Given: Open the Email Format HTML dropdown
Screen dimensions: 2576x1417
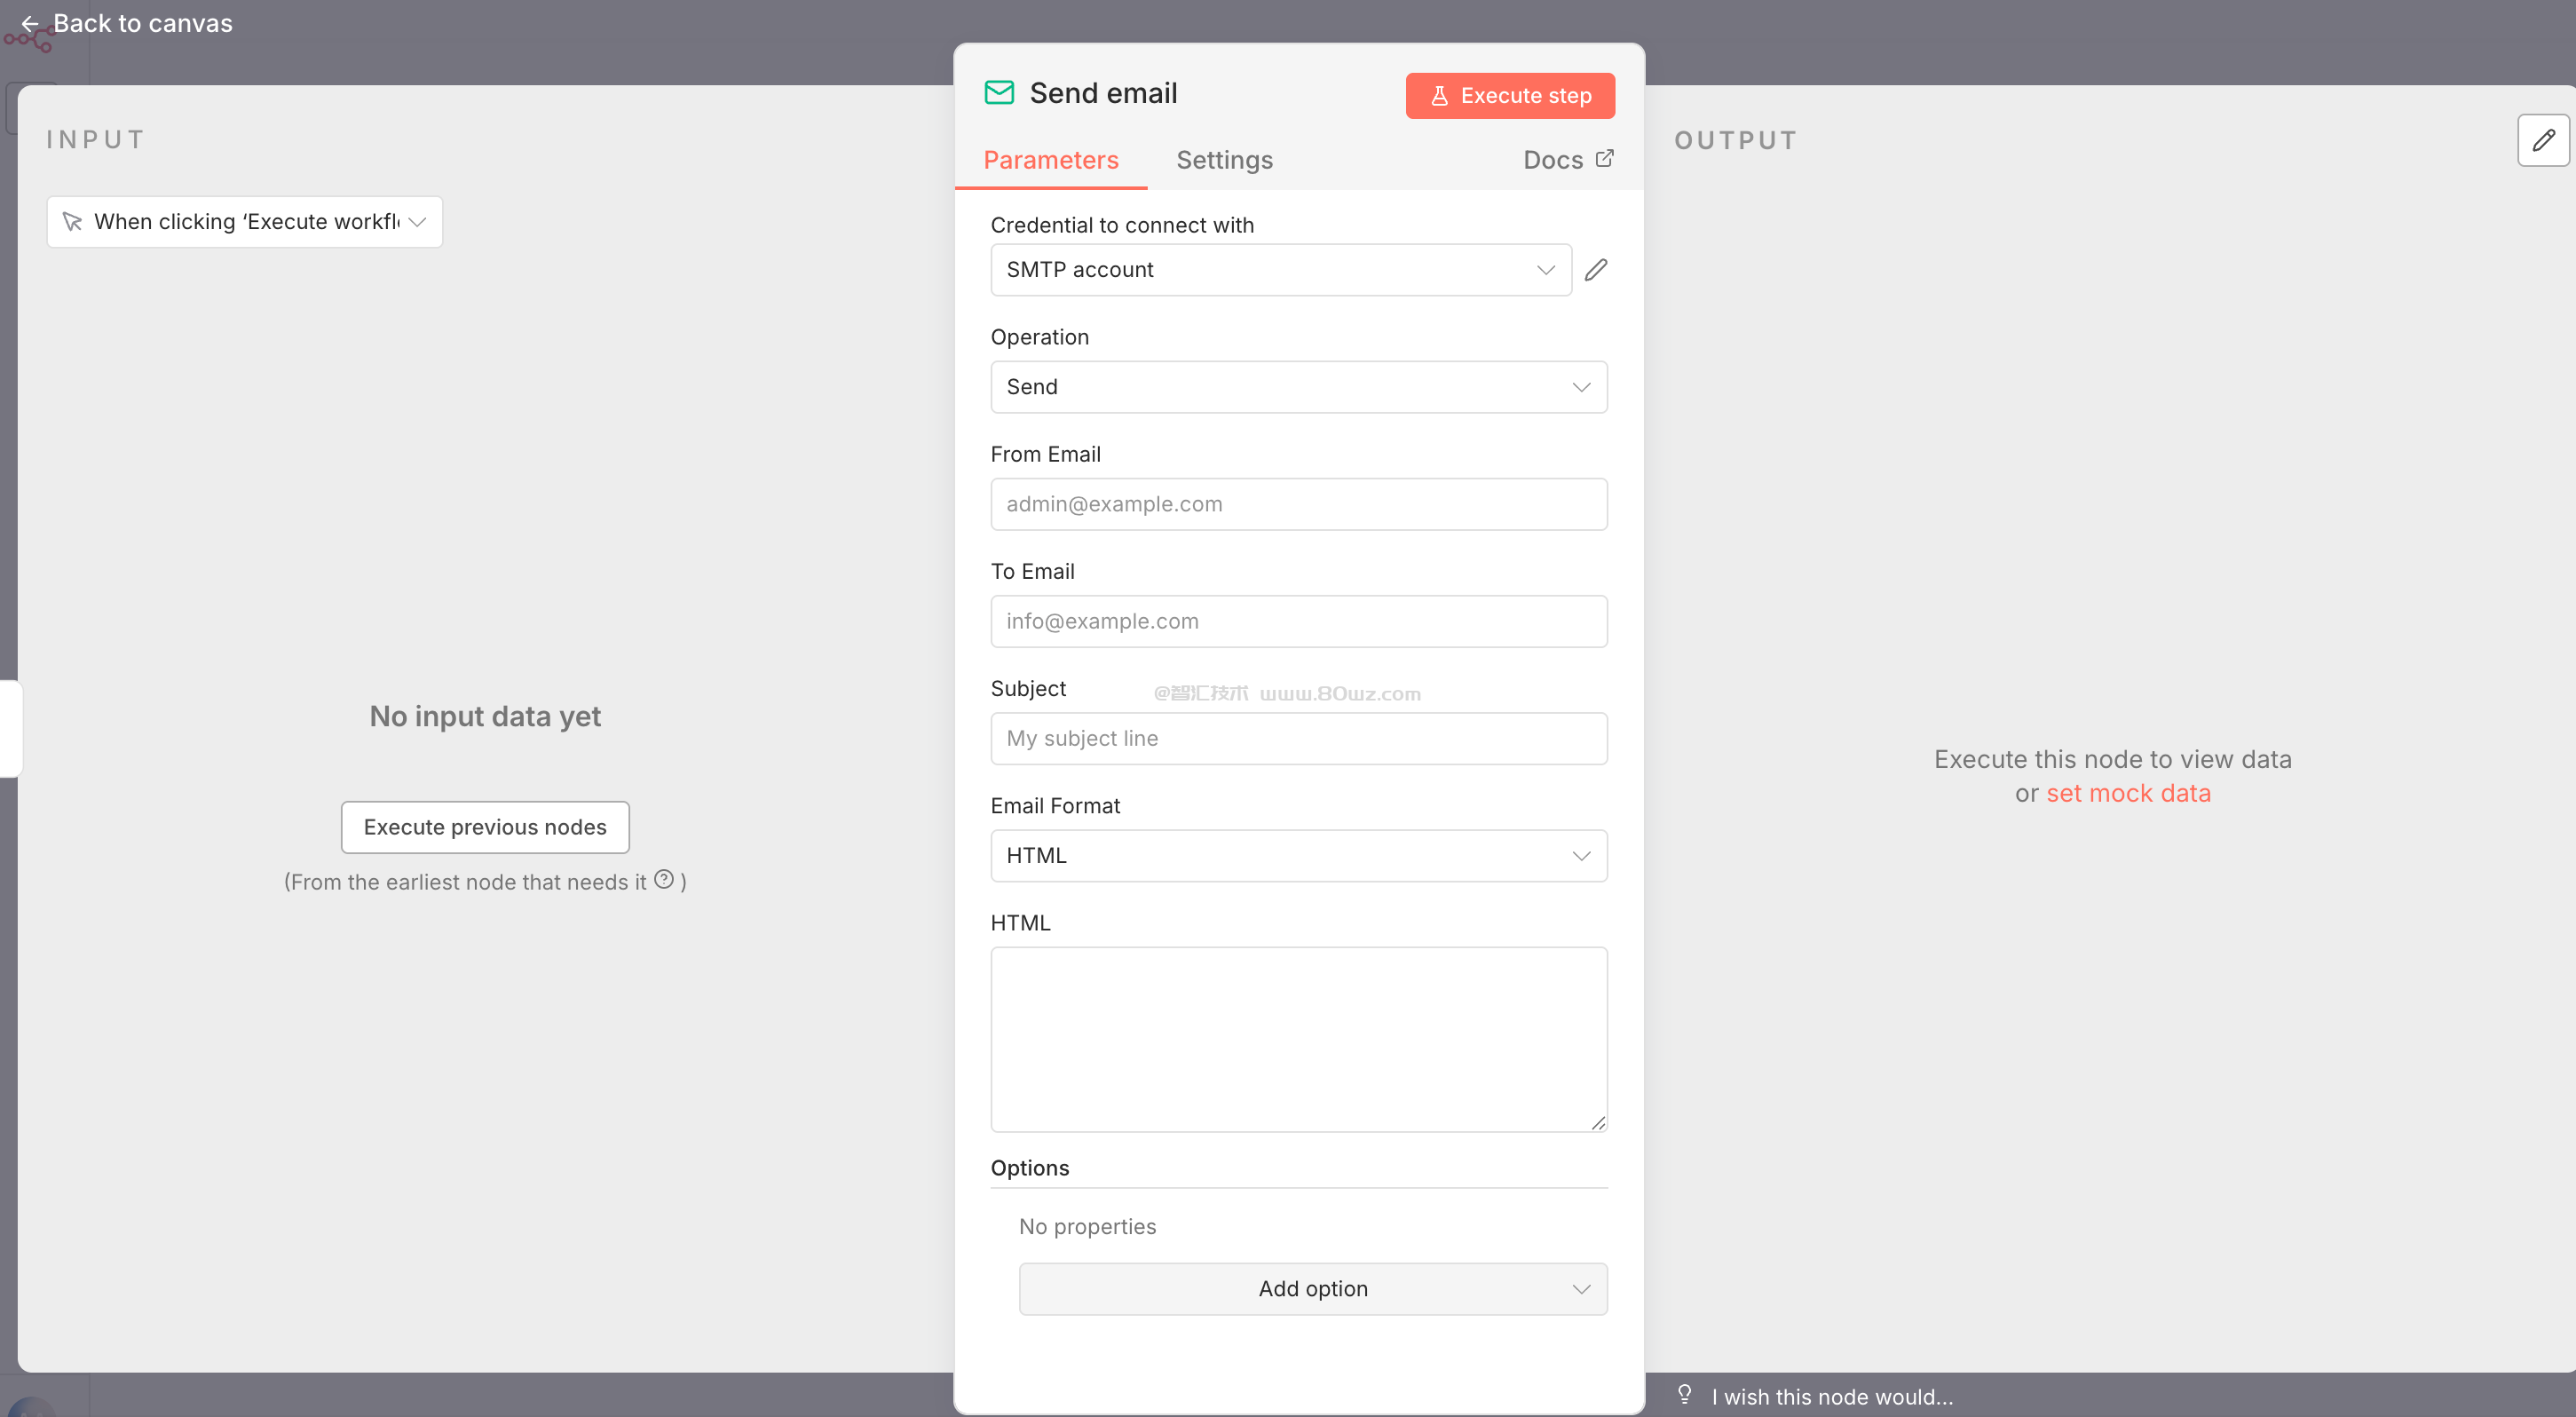Looking at the screenshot, I should click(1298, 856).
